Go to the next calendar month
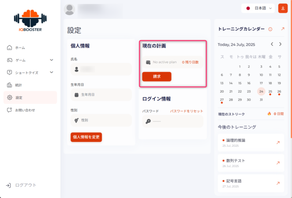292x198 pixels. tap(280, 44)
